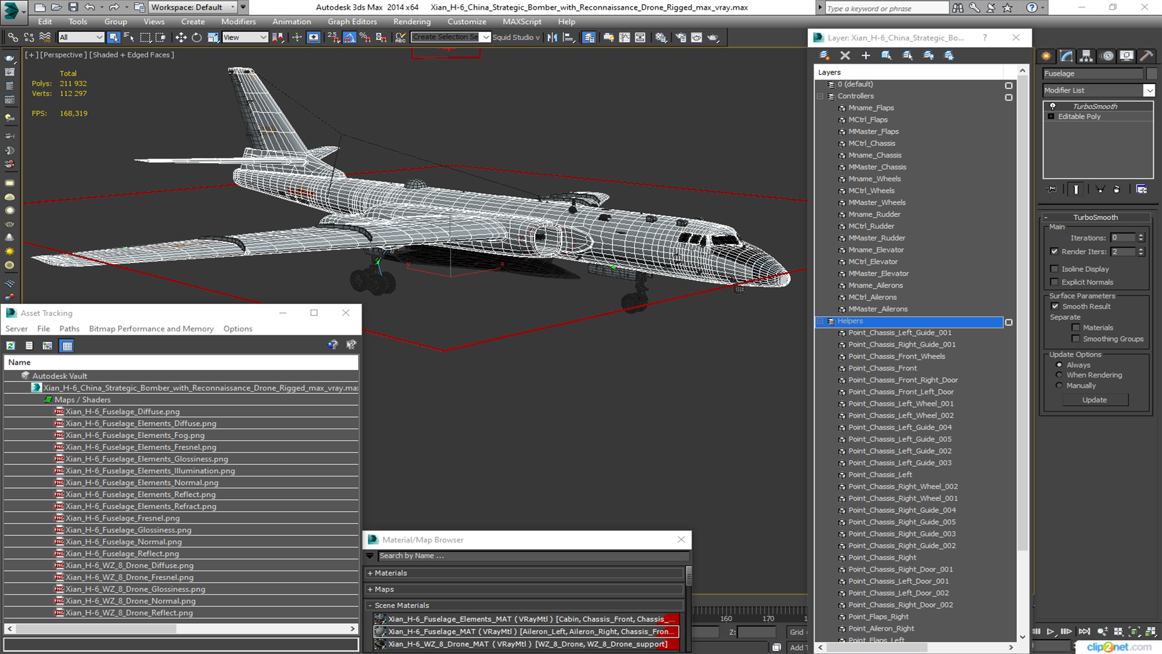Increase the Render Iters spinner
Viewport: 1162px width, 654px height.
1141,249
